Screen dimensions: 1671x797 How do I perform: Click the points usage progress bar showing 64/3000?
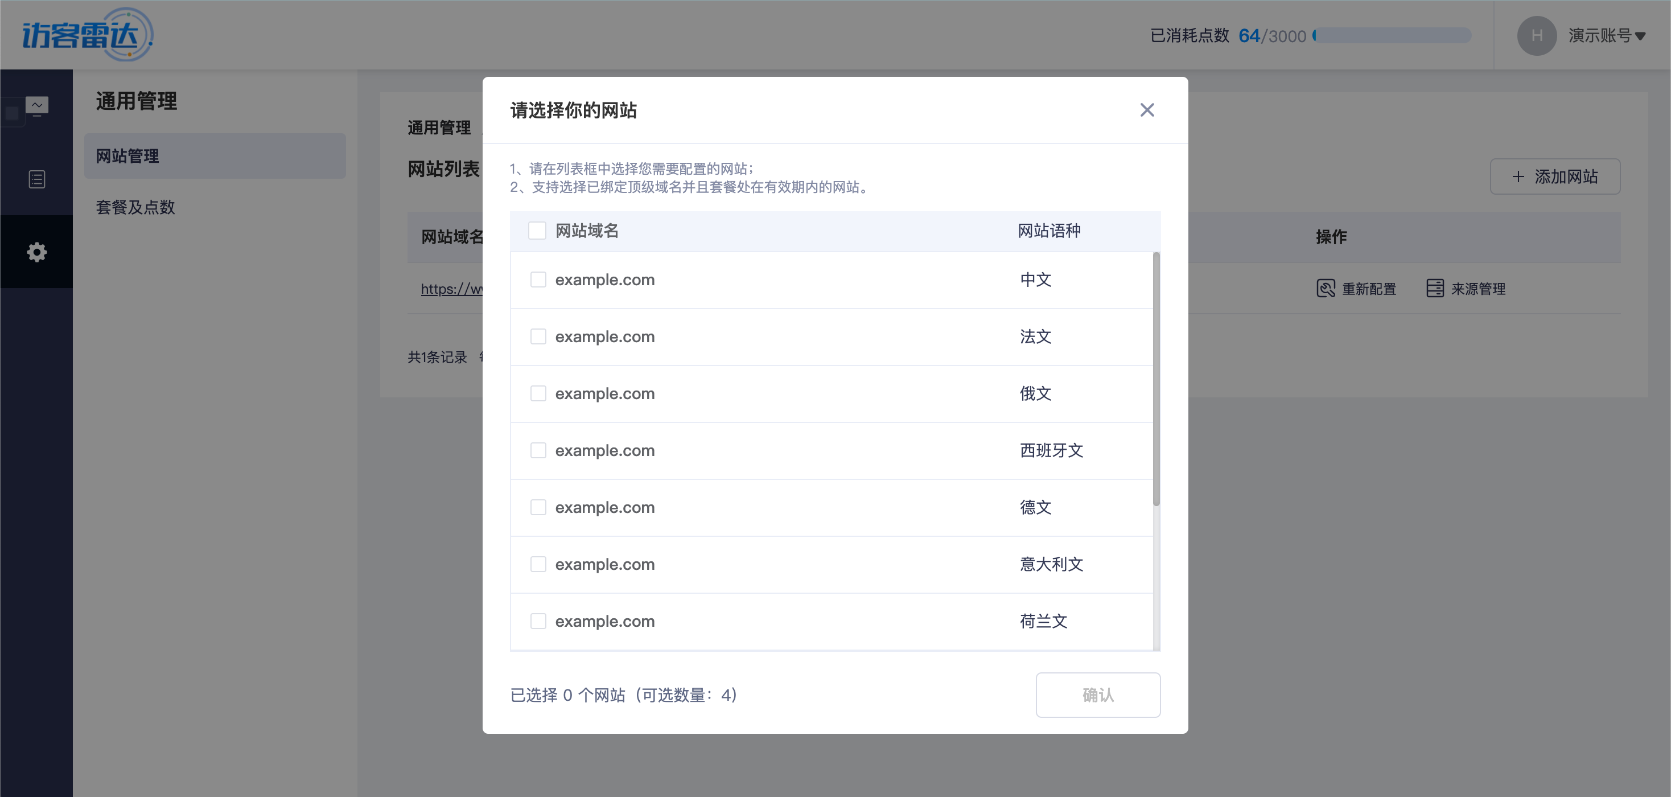[1391, 36]
